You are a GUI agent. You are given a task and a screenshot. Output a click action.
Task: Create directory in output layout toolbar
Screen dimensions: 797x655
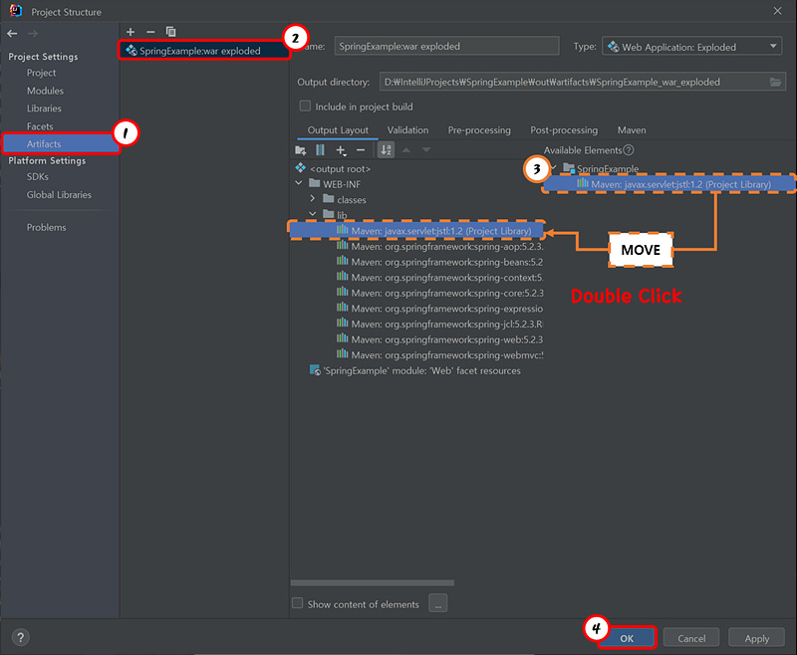[x=301, y=150]
